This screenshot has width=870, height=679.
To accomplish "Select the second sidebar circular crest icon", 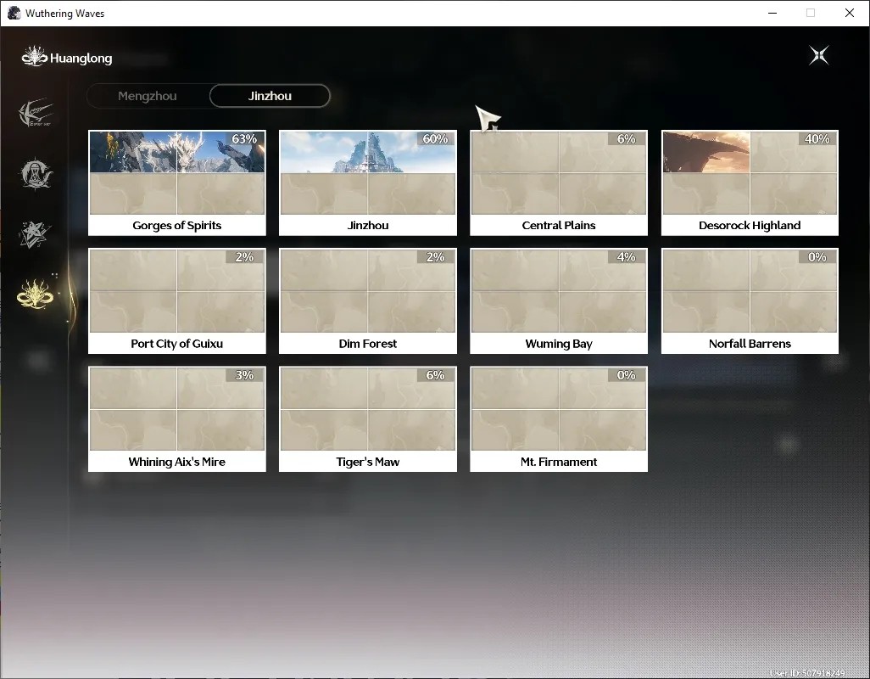I will (36, 174).
